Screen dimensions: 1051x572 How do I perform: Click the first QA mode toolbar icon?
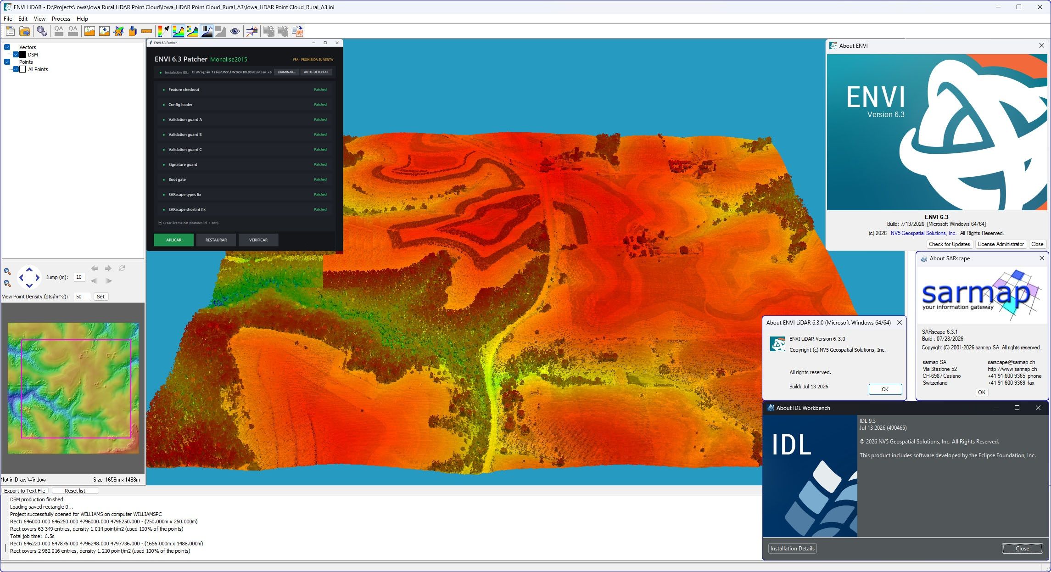59,31
